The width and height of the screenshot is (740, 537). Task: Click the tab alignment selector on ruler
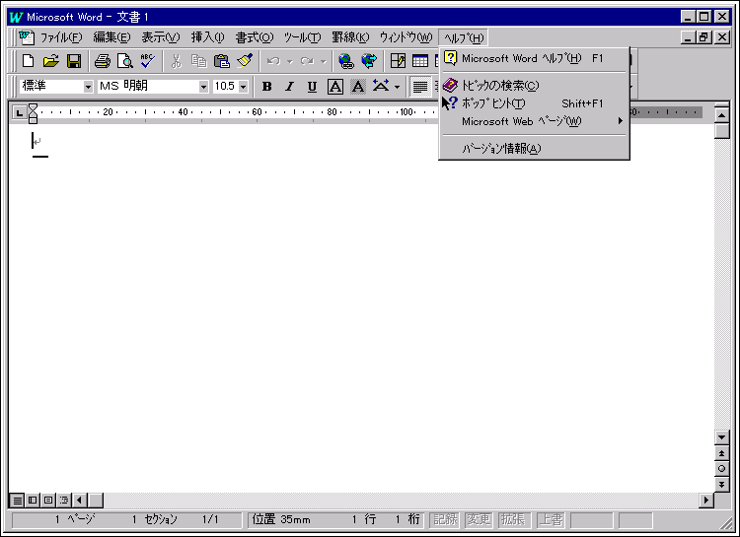pos(19,112)
